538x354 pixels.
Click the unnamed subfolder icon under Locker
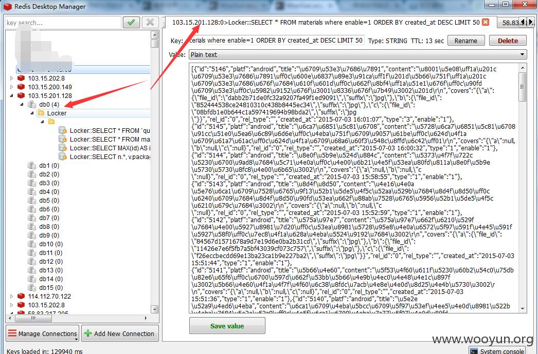tap(51, 122)
